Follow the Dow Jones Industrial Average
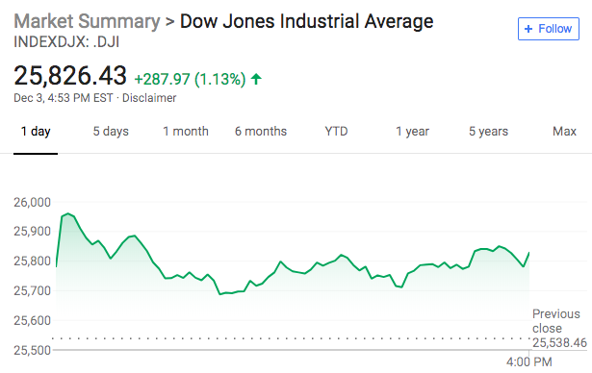This screenshot has width=592, height=373. click(x=549, y=29)
